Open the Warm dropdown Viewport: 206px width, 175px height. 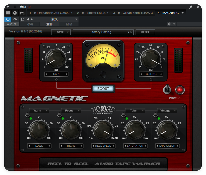39,111
